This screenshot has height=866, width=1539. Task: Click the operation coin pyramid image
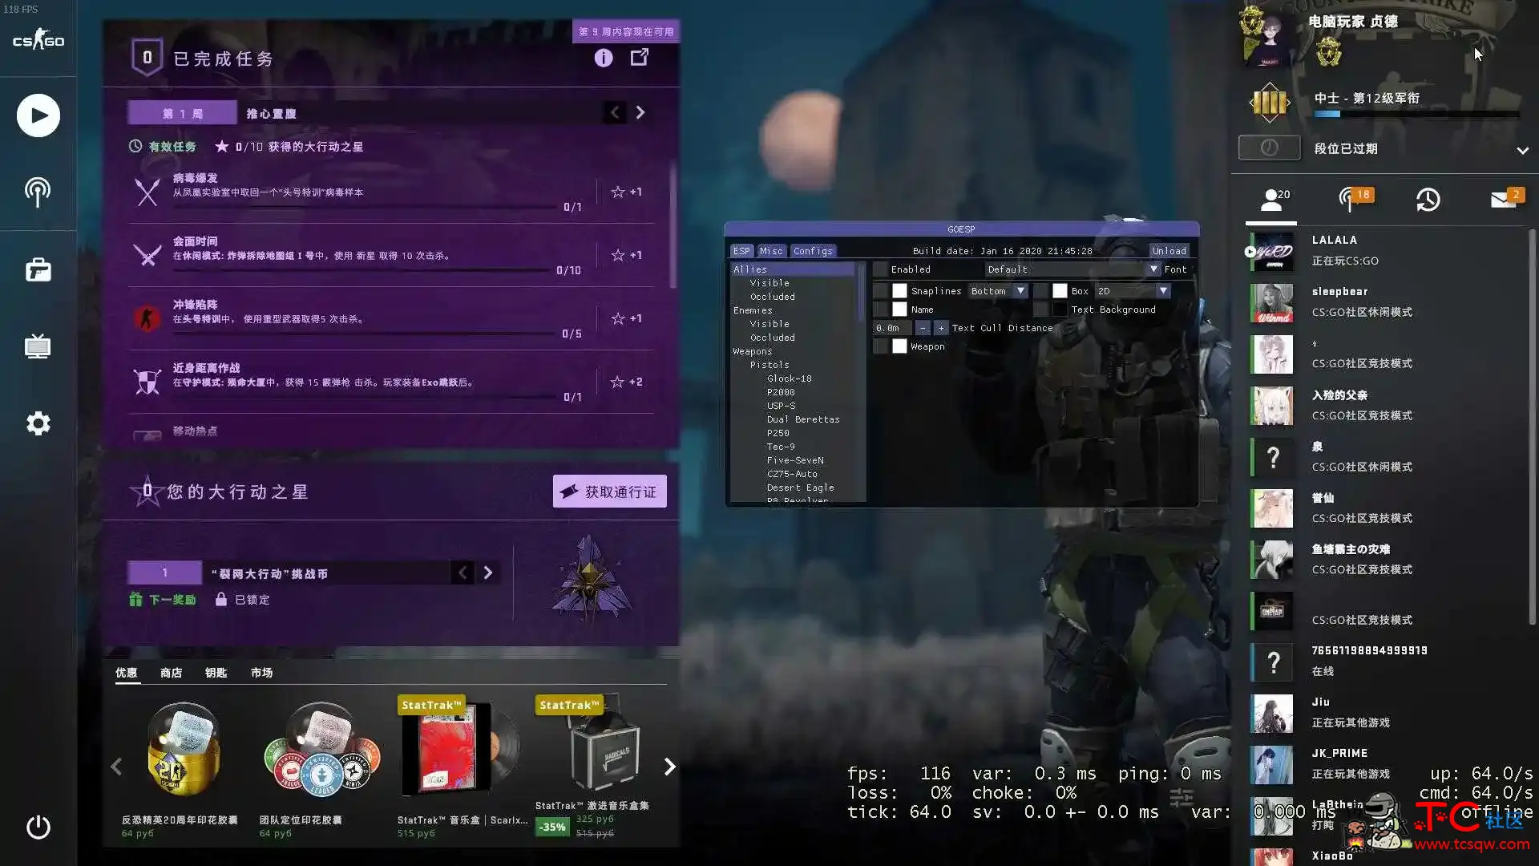point(591,579)
